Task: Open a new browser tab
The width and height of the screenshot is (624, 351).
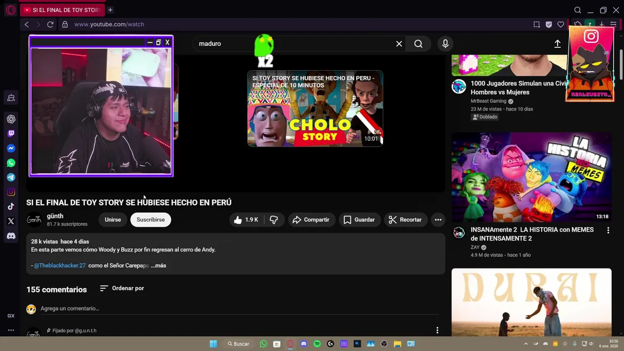Action: coord(110,10)
